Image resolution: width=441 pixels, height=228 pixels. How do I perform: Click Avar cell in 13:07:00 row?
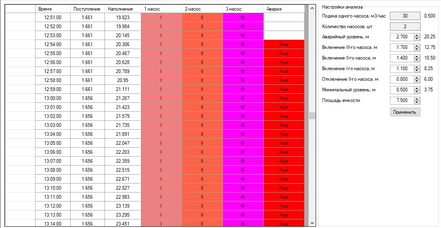click(x=284, y=161)
